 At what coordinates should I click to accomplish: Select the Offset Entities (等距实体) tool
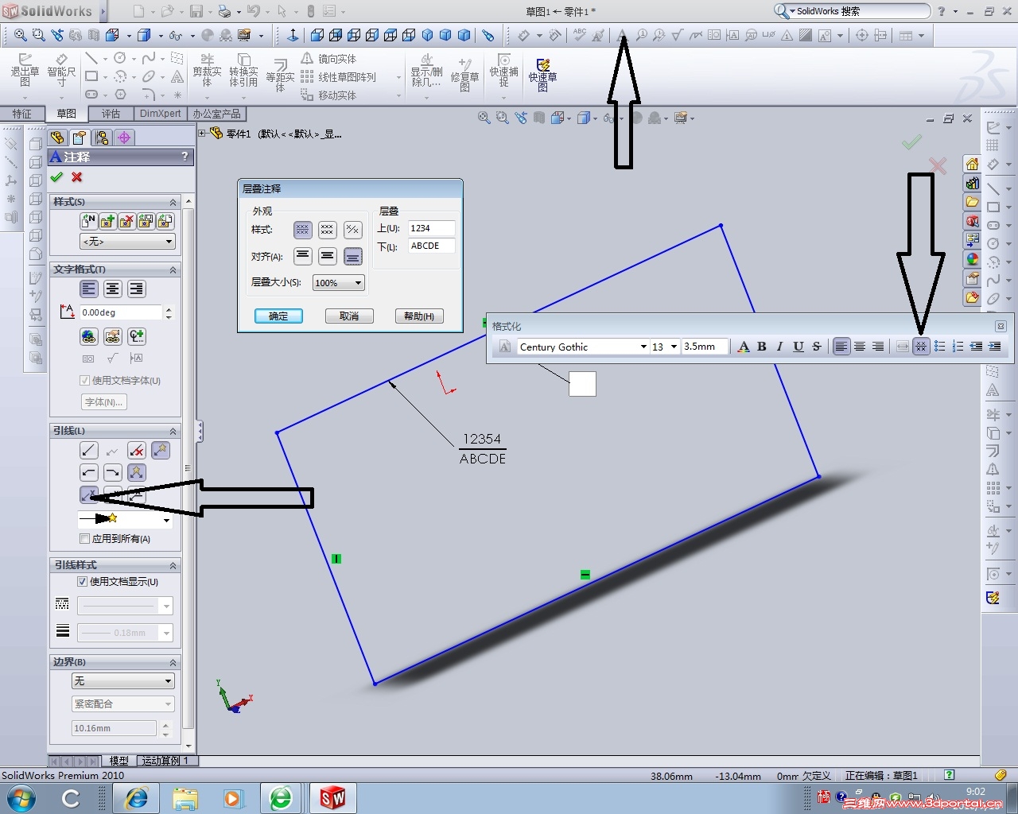click(x=280, y=76)
